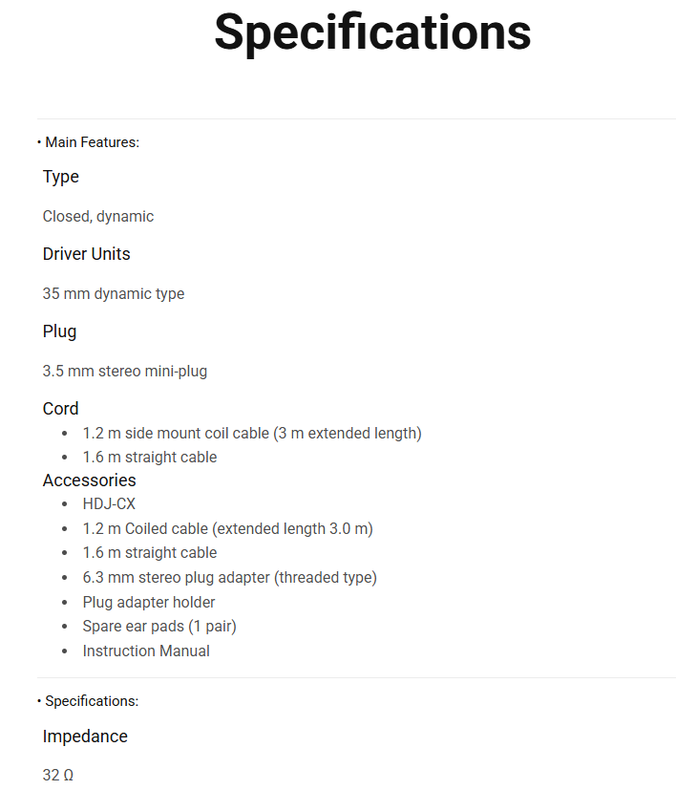This screenshot has width=676, height=790.
Task: Click the '32 Ω' impedance value
Action: pyautogui.click(x=58, y=776)
